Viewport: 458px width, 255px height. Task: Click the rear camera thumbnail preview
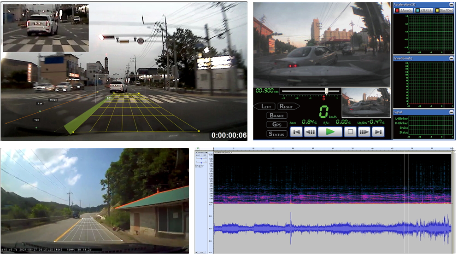click(x=366, y=103)
